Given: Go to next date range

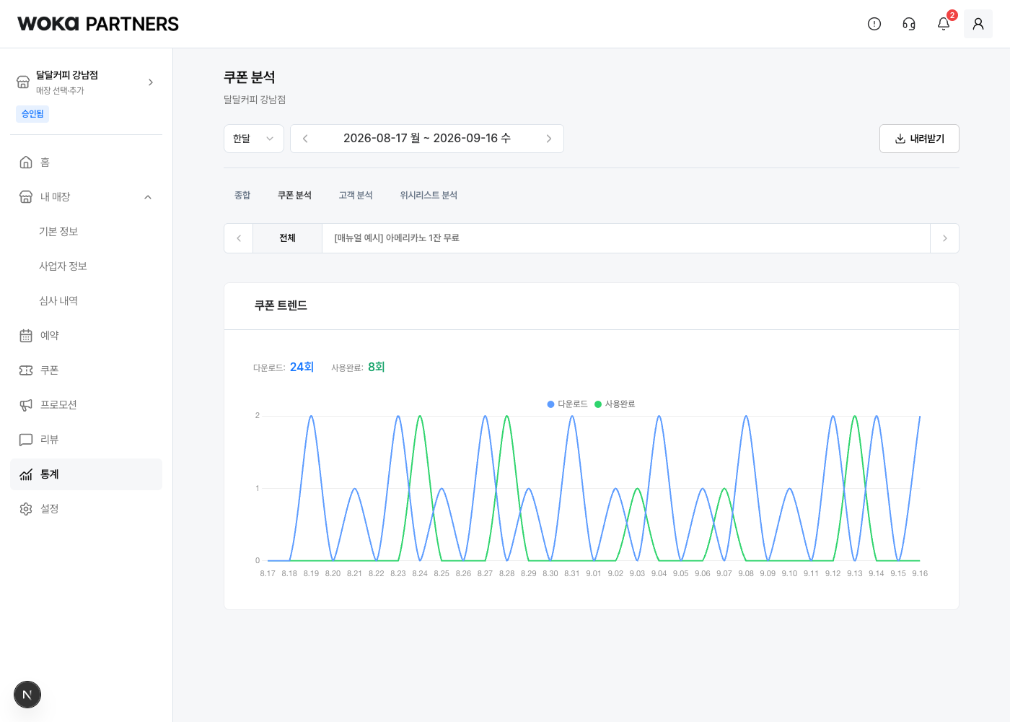Looking at the screenshot, I should click(549, 139).
